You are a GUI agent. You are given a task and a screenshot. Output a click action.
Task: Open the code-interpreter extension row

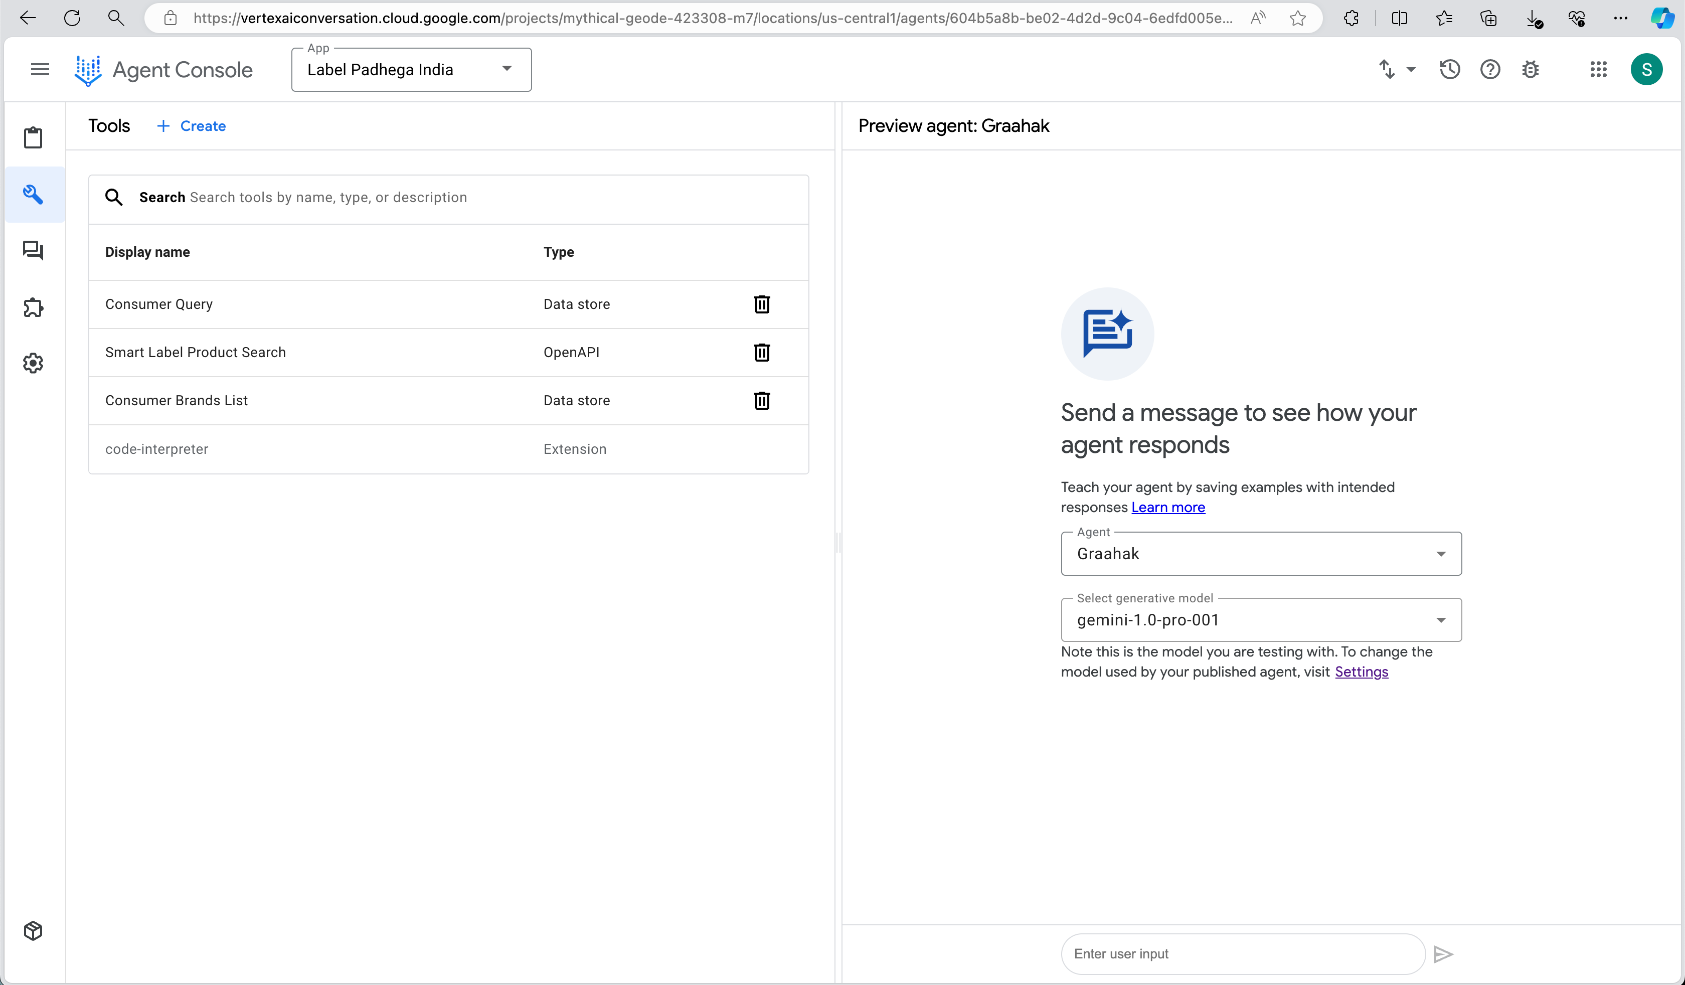click(x=156, y=449)
